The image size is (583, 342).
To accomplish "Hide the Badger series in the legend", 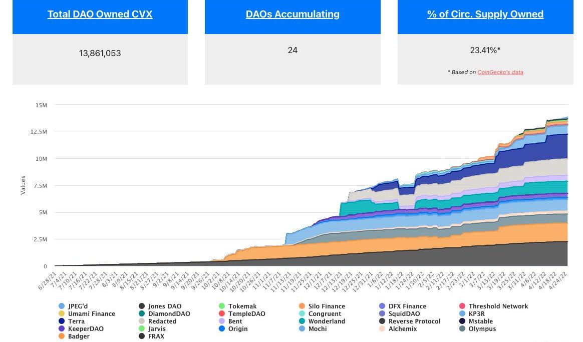I will [x=74, y=336].
